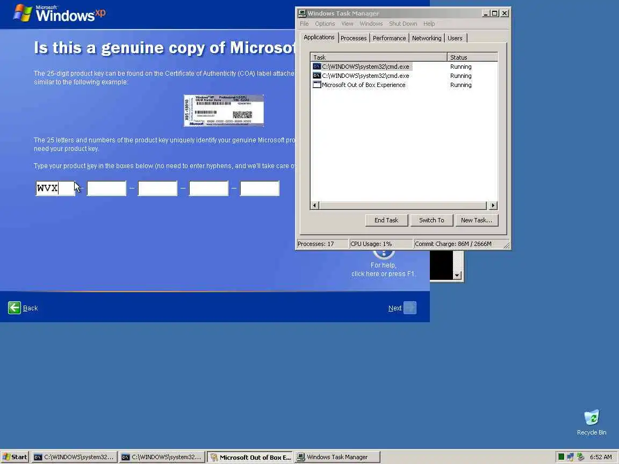Click Running status of first cmd.exe
Image resolution: width=619 pixels, height=464 pixels.
pos(460,66)
